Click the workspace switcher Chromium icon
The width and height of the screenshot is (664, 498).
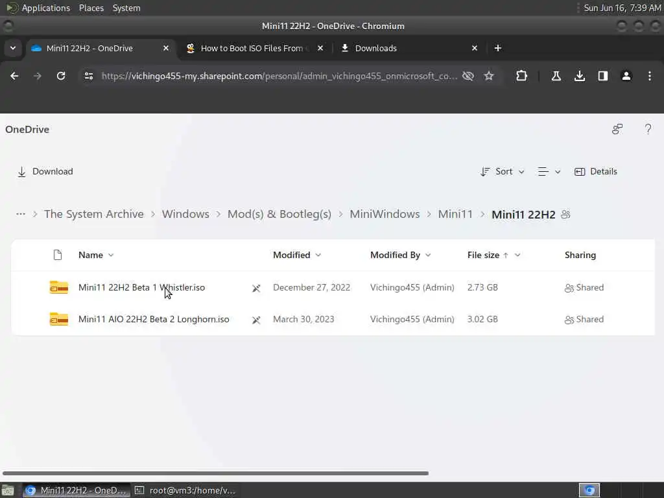pyautogui.click(x=589, y=490)
